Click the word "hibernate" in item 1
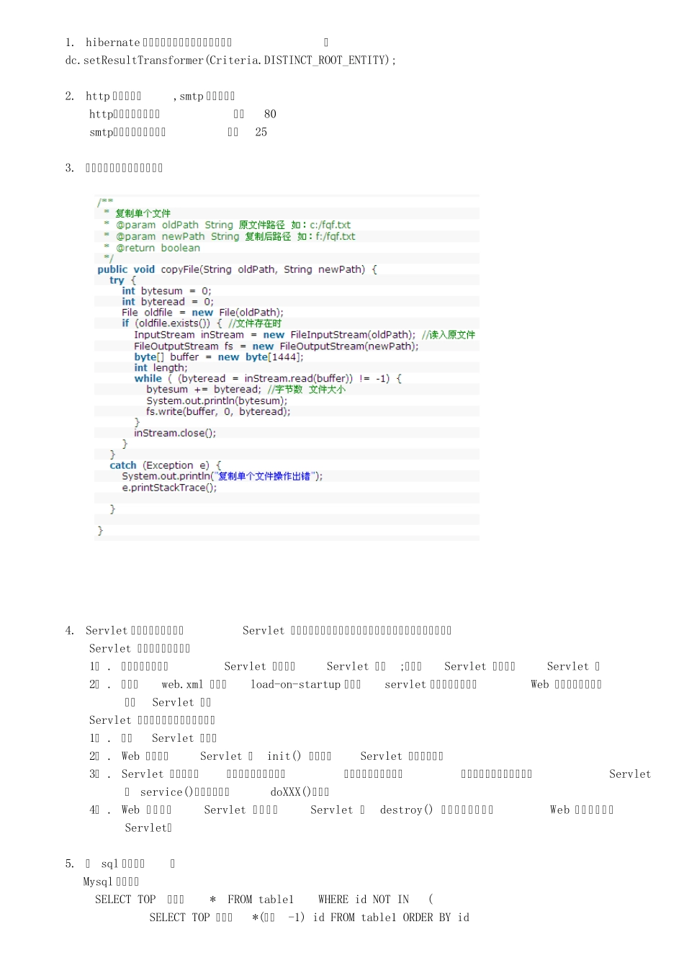The height and width of the screenshot is (968, 684). pyautogui.click(x=112, y=42)
